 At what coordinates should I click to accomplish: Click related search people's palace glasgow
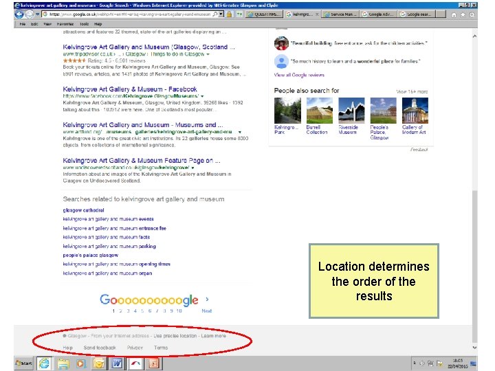point(91,255)
